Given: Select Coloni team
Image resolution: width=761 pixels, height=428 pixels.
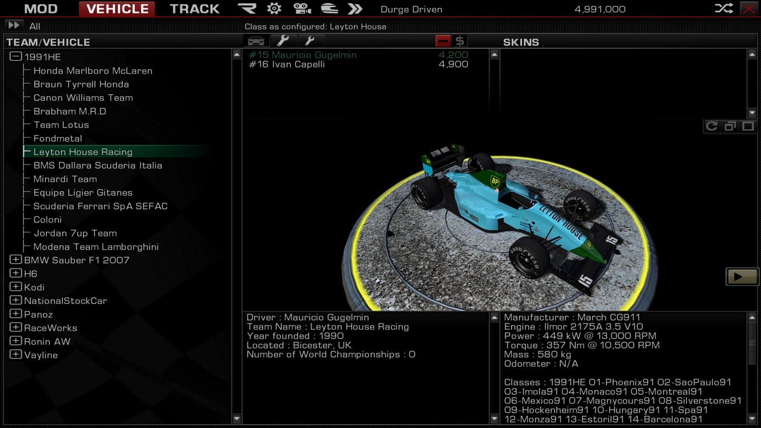Looking at the screenshot, I should [48, 220].
